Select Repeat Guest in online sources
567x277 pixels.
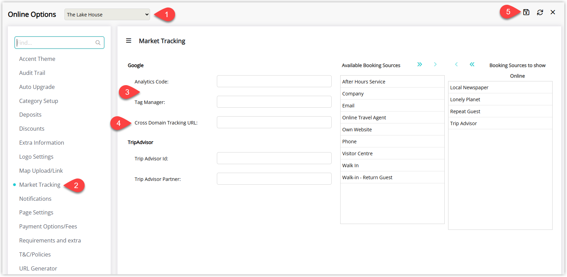(x=500, y=111)
